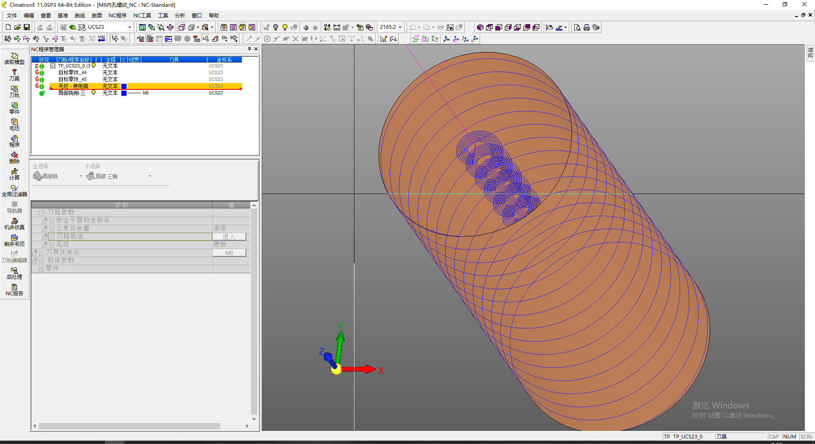Screen dimensions: 815x444
Task: Toggle lock icon beside 机床参数
Action: coord(35,261)
